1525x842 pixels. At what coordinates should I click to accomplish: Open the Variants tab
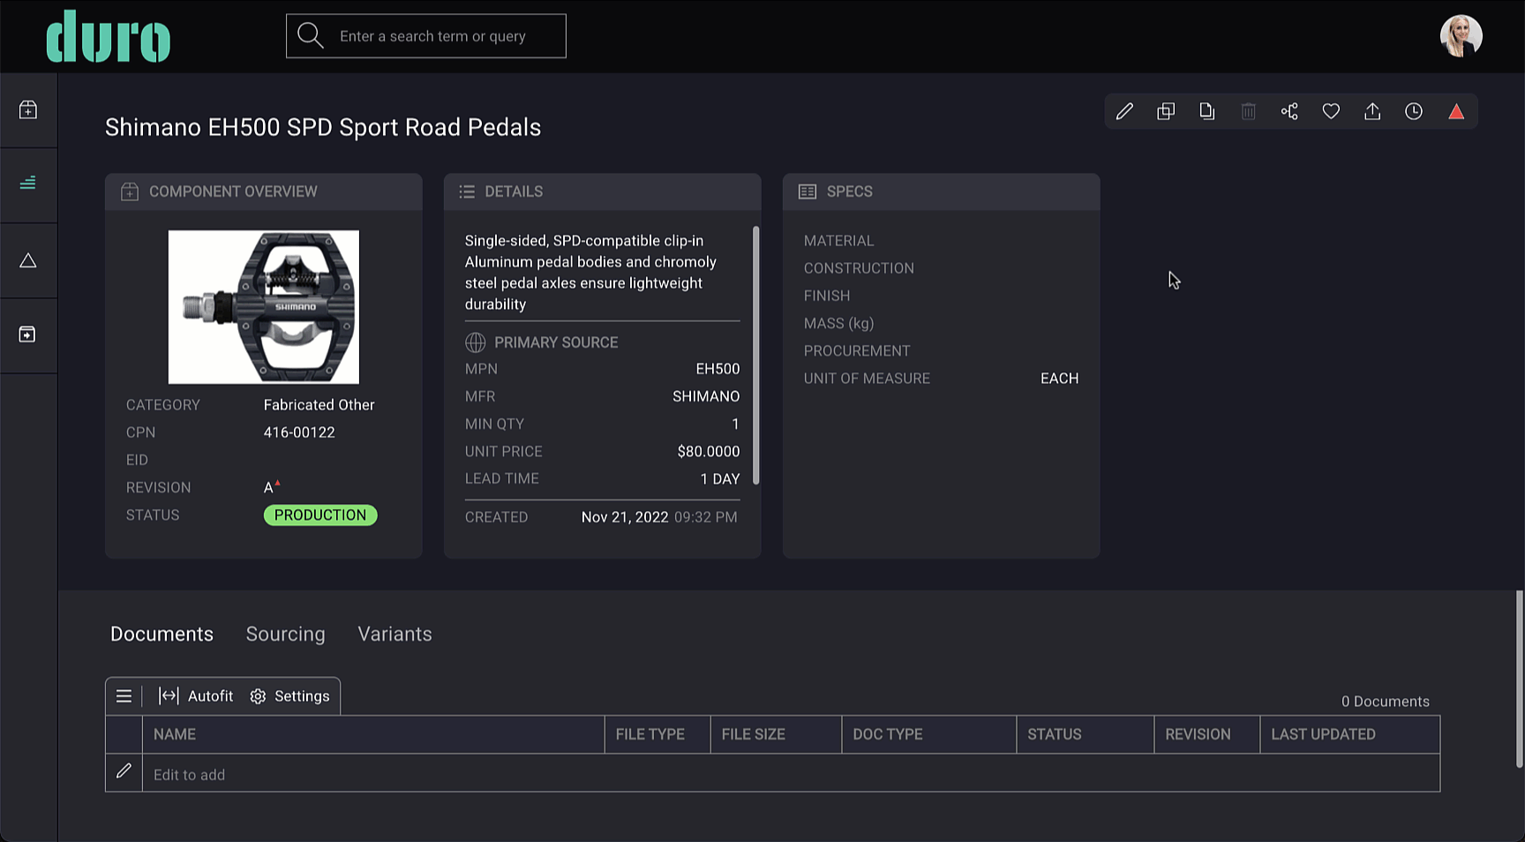point(394,634)
